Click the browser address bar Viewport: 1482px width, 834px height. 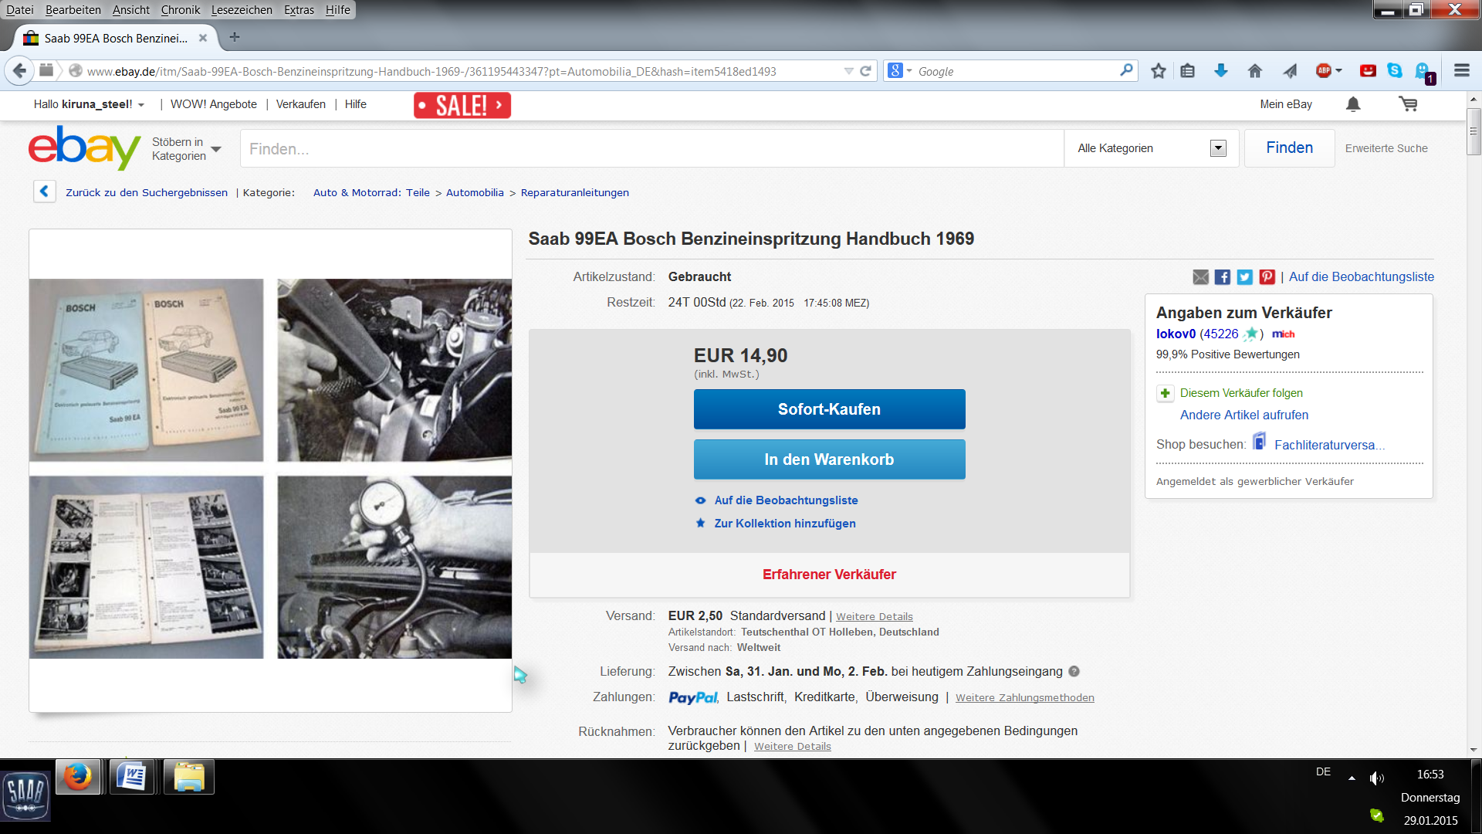pos(463,71)
